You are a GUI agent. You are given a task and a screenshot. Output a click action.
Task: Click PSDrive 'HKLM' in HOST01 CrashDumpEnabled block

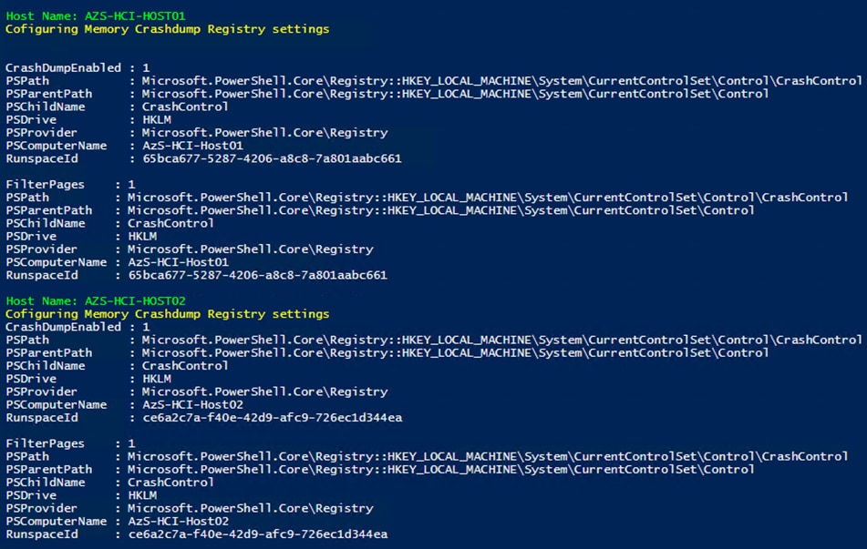[157, 120]
